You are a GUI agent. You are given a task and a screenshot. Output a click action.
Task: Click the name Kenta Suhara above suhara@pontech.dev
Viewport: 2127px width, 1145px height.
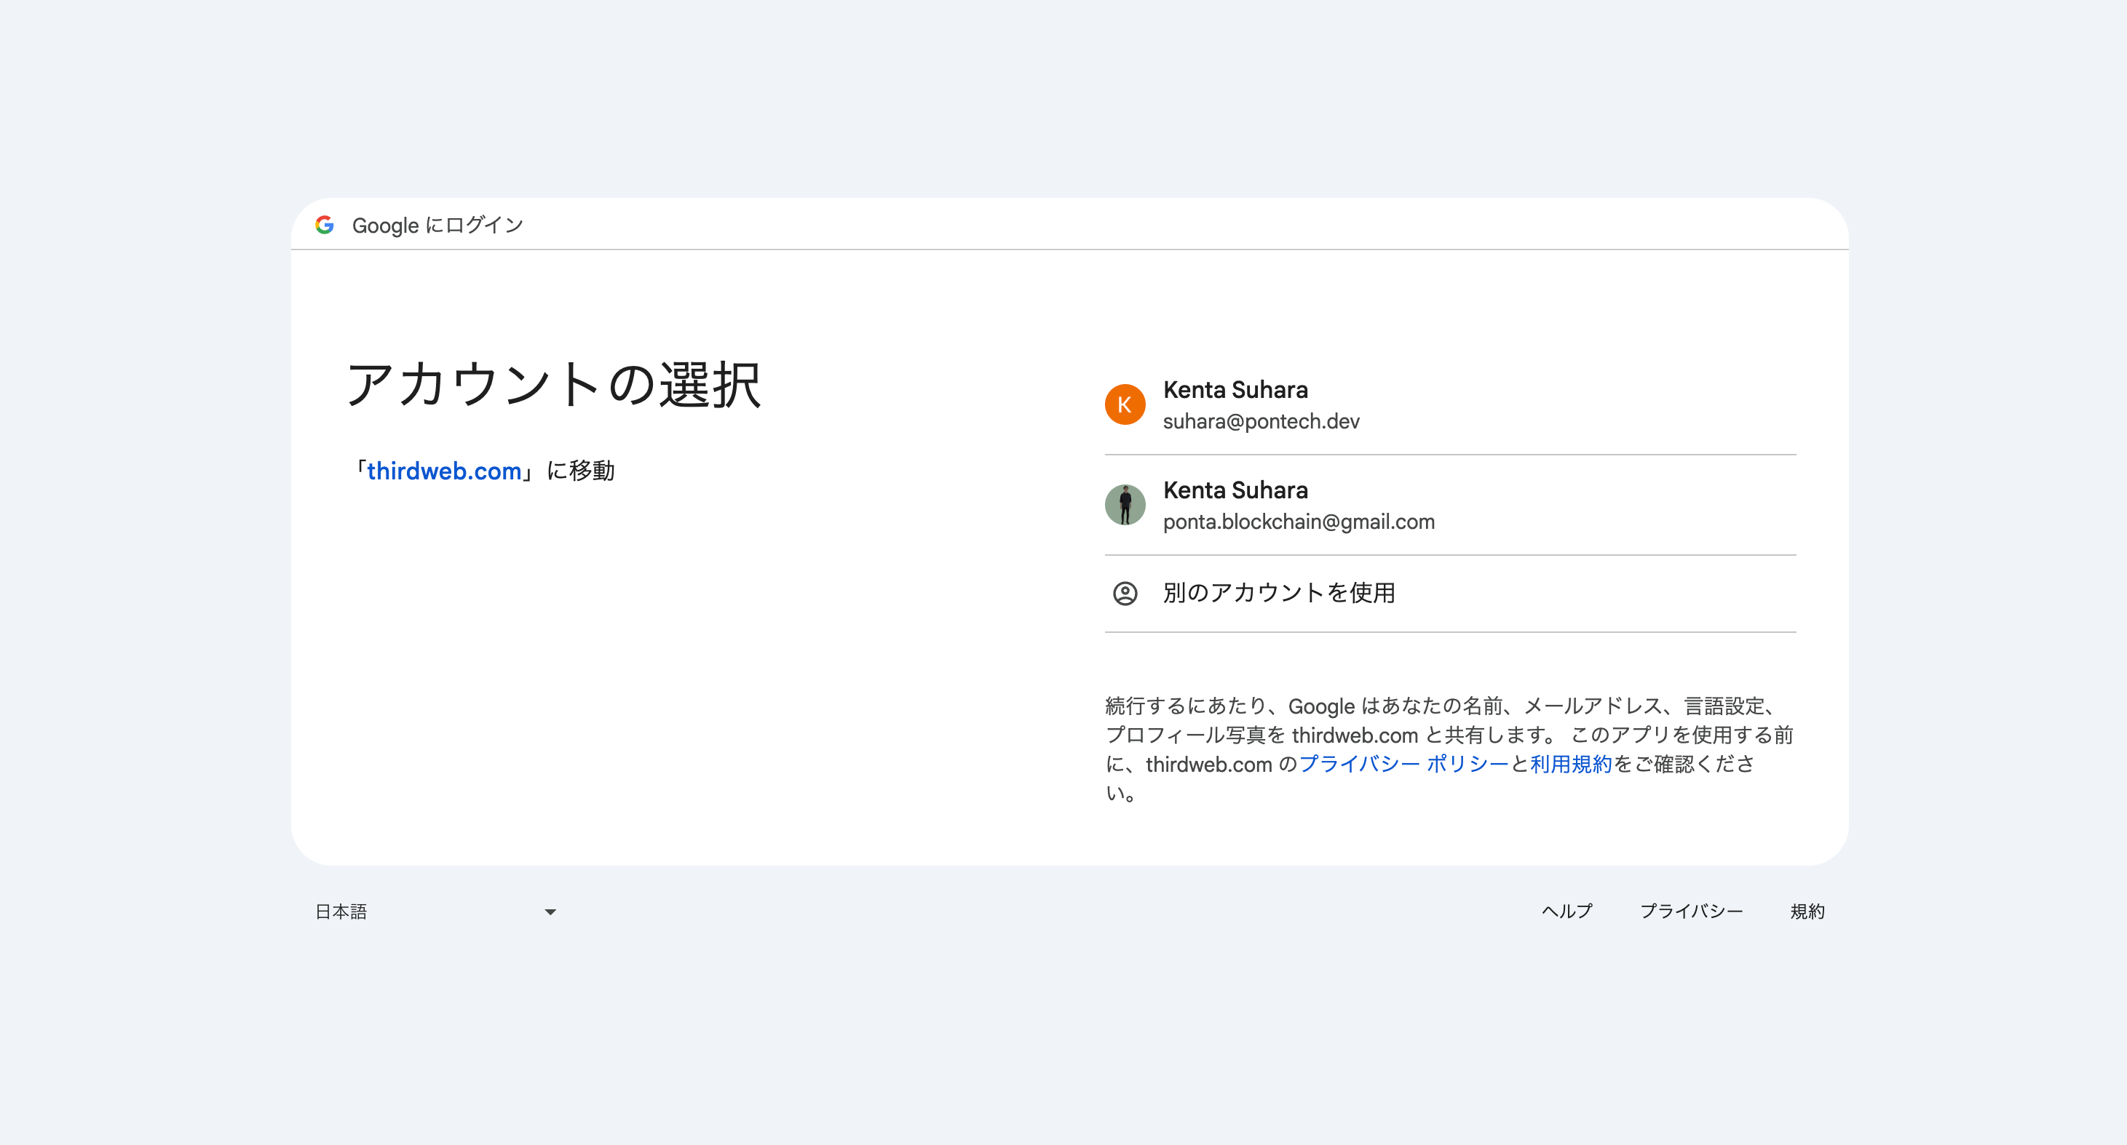[1235, 389]
